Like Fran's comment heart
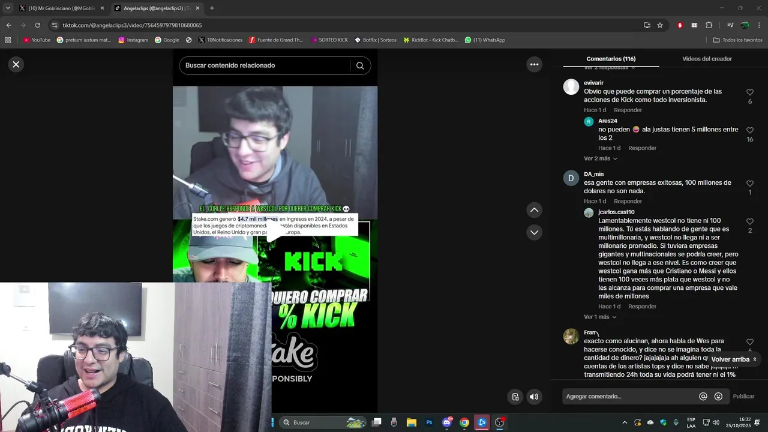 (x=750, y=342)
